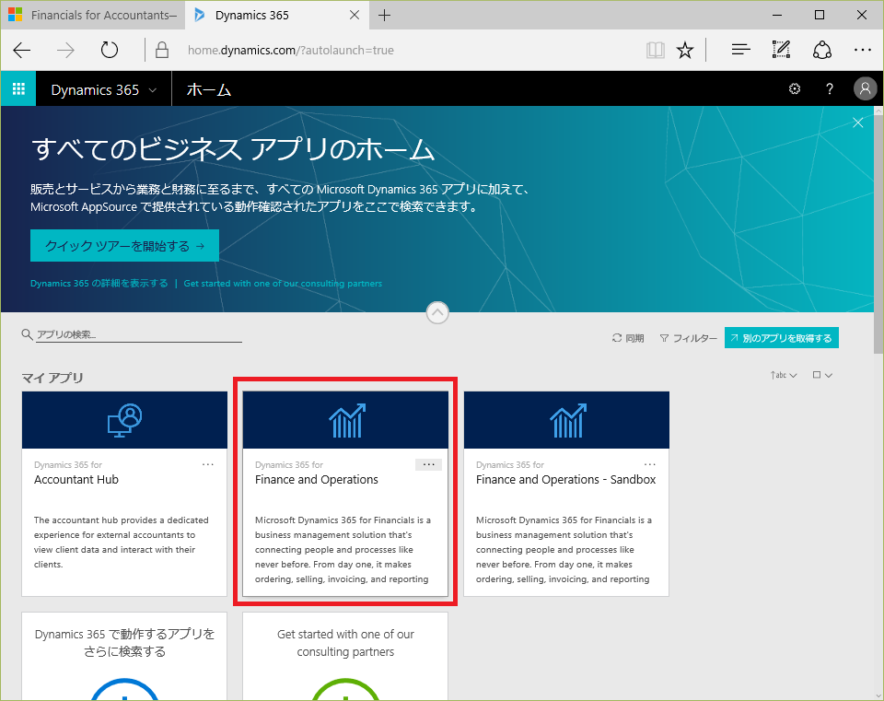Viewport: 884px width, 701px height.
Task: Expand the Dynamics 365 navigation dropdown
Action: (104, 90)
